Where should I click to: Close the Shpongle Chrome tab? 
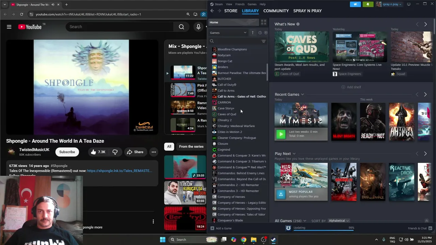58,5
